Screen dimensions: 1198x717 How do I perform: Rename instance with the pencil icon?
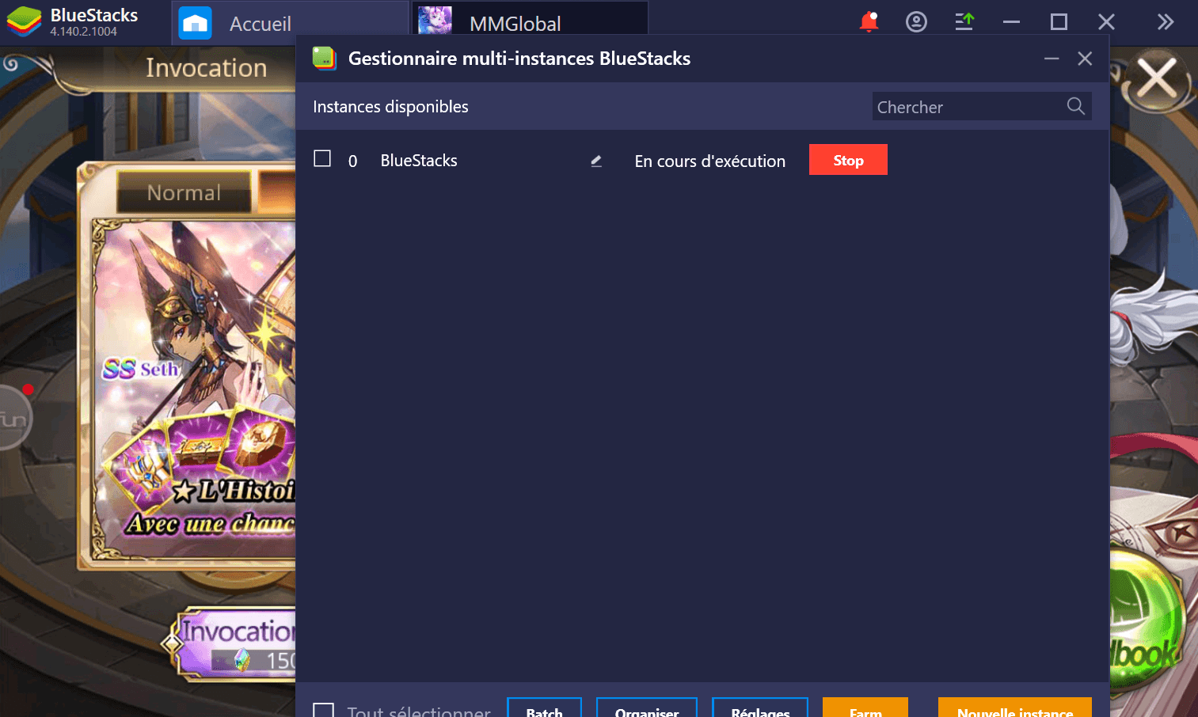pos(596,161)
